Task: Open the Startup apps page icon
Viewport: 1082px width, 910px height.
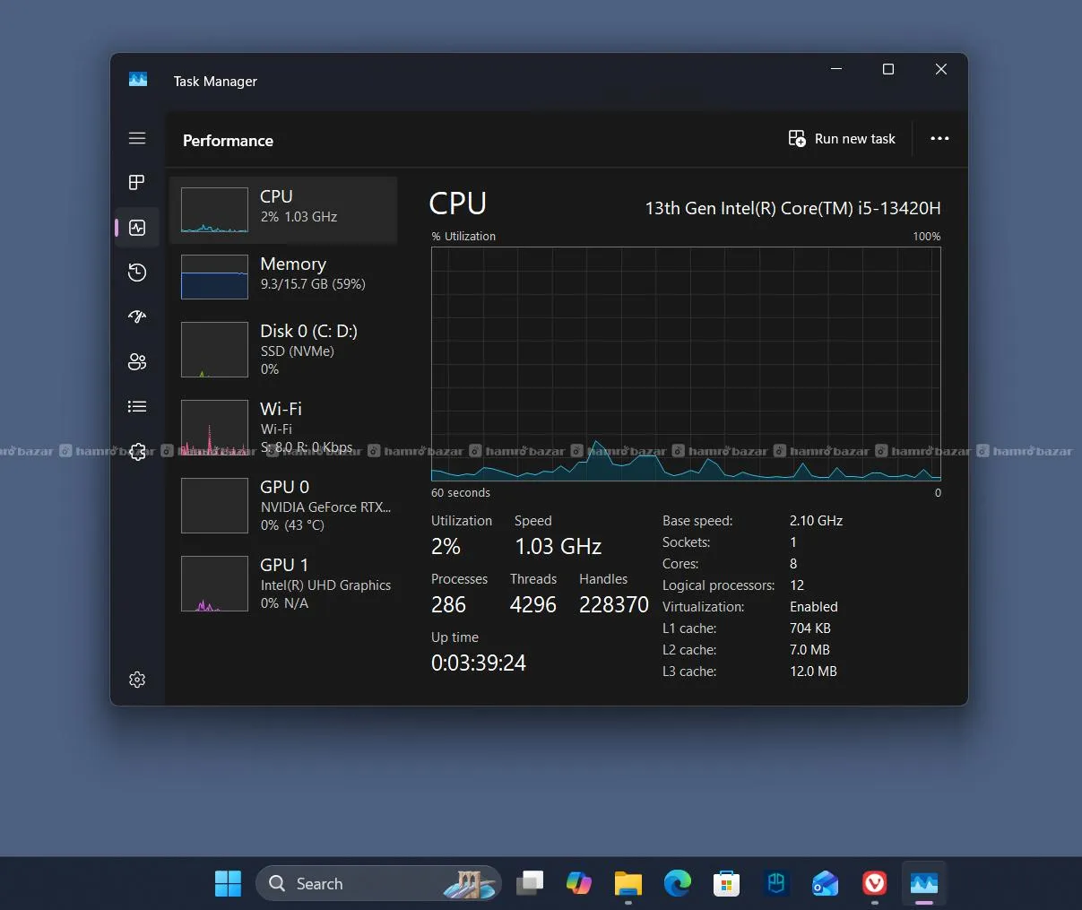Action: click(137, 317)
